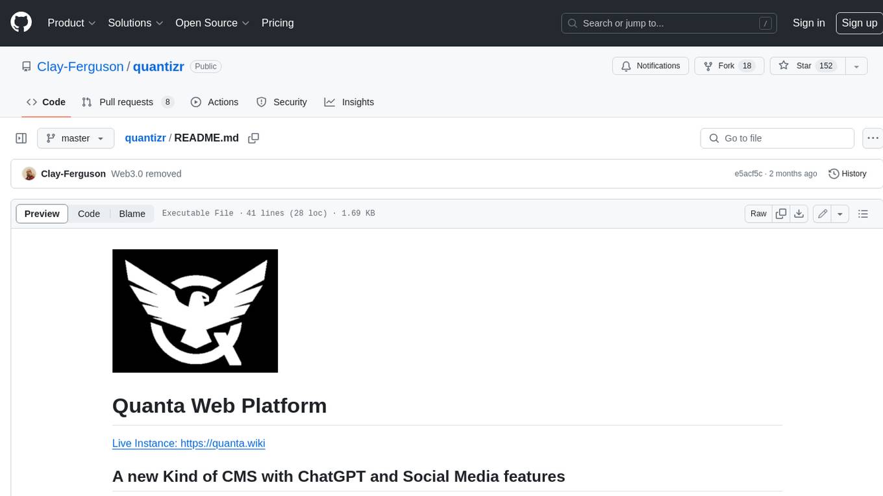Expand the Solutions menu

pyautogui.click(x=135, y=23)
